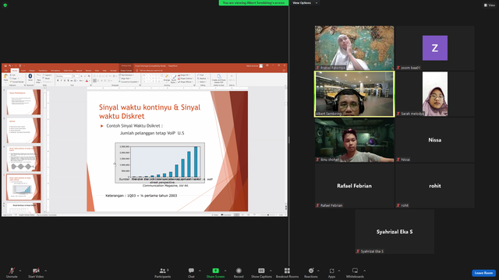Open video options arrow beside Start Video
Viewport: 499px width, 280px height.
(x=46, y=271)
